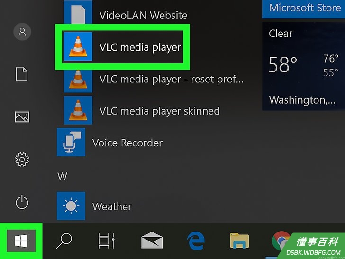Jump to the W letter group header
The image size is (345, 259).
(x=62, y=176)
